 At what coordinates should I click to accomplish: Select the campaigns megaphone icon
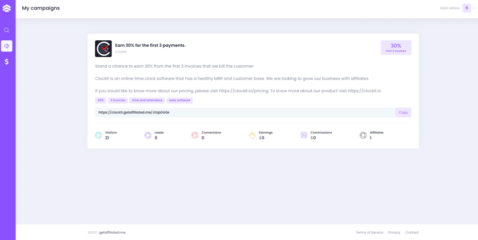[x=6, y=46]
